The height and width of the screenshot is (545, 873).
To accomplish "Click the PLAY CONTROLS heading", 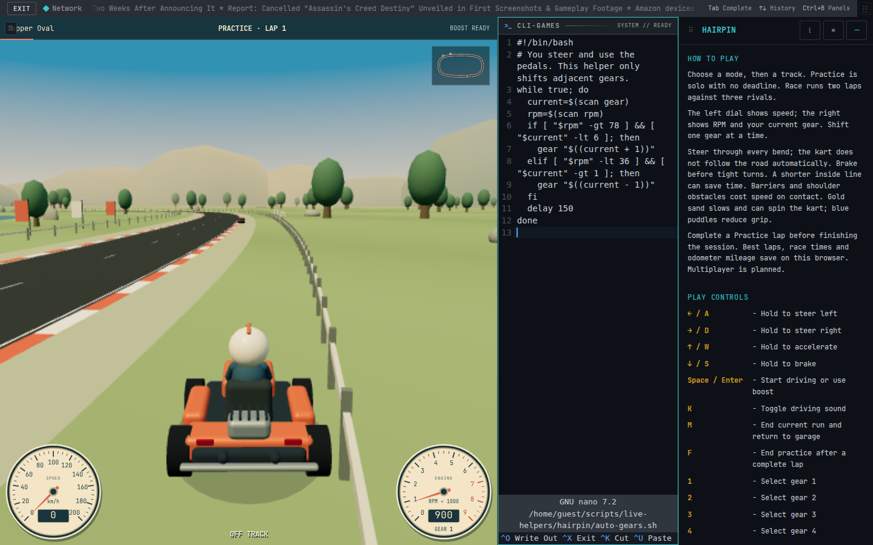I will 718,297.
